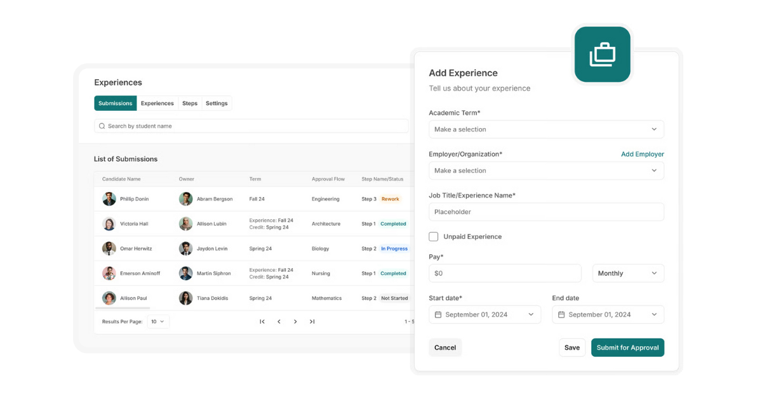Viewport: 762px width, 398px height.
Task: Go to previous page of results
Action: click(279, 322)
